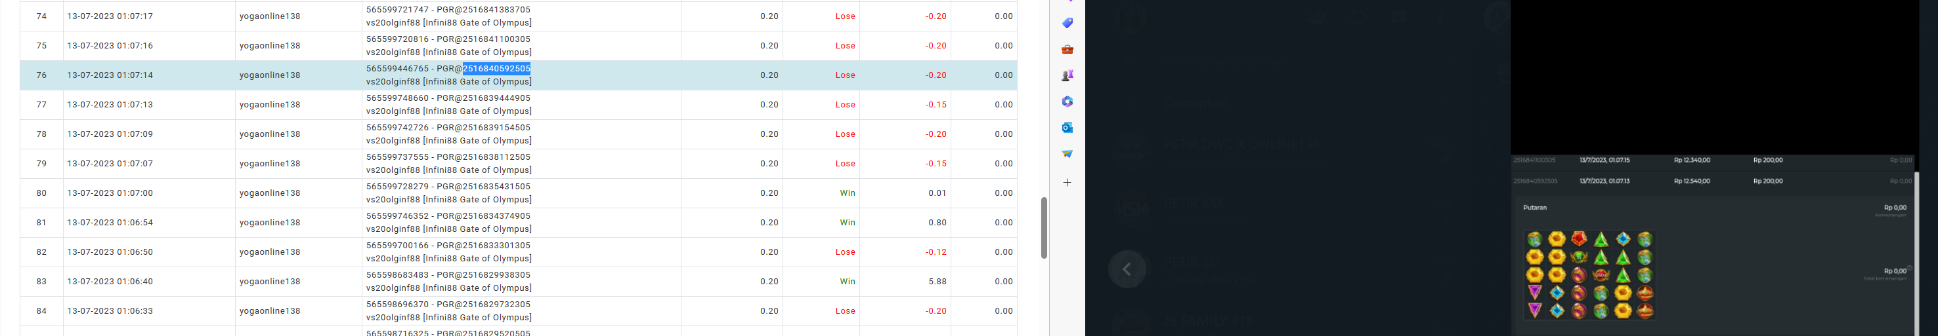1938x336 pixels.
Task: Open the Drop paper plane sidebar icon
Action: (x=1067, y=154)
